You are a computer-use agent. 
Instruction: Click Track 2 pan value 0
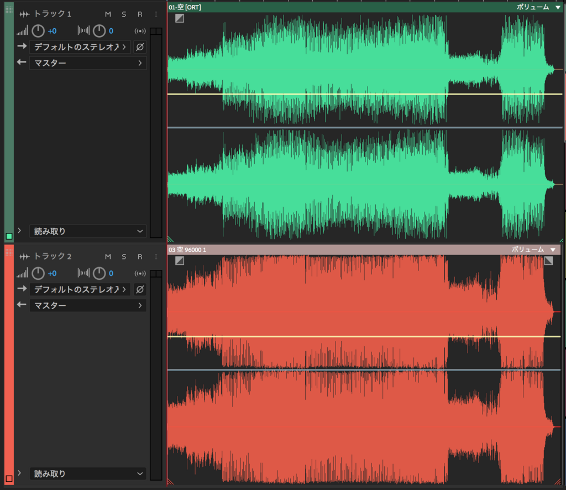(x=111, y=273)
